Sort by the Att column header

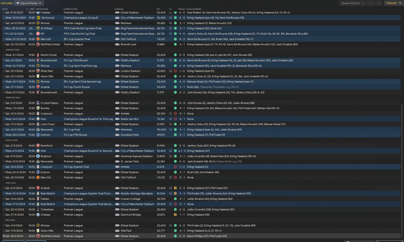tap(158, 9)
